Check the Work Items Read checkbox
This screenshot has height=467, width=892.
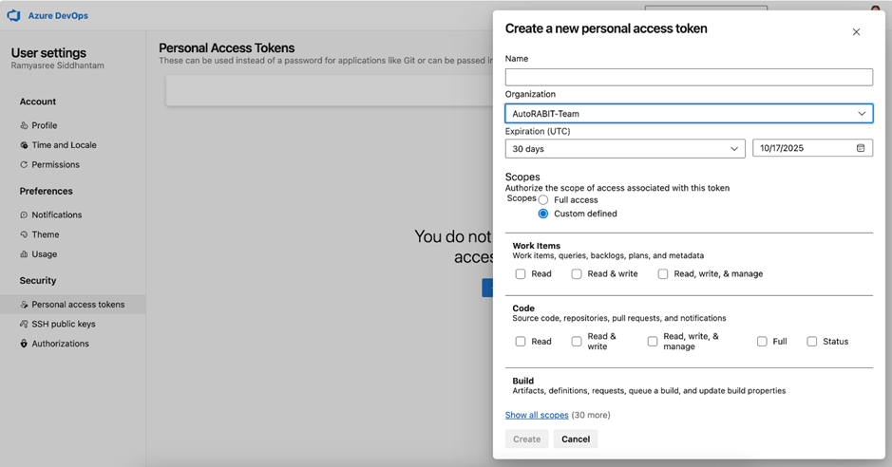coord(521,274)
